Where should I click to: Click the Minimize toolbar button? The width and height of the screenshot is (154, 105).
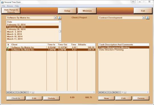(x=87, y=11)
